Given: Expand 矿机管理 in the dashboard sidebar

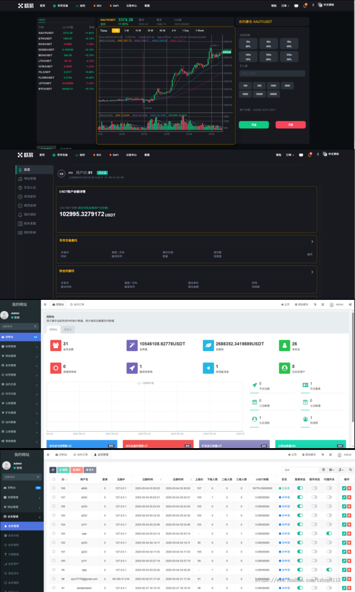Looking at the screenshot, I should point(20,413).
